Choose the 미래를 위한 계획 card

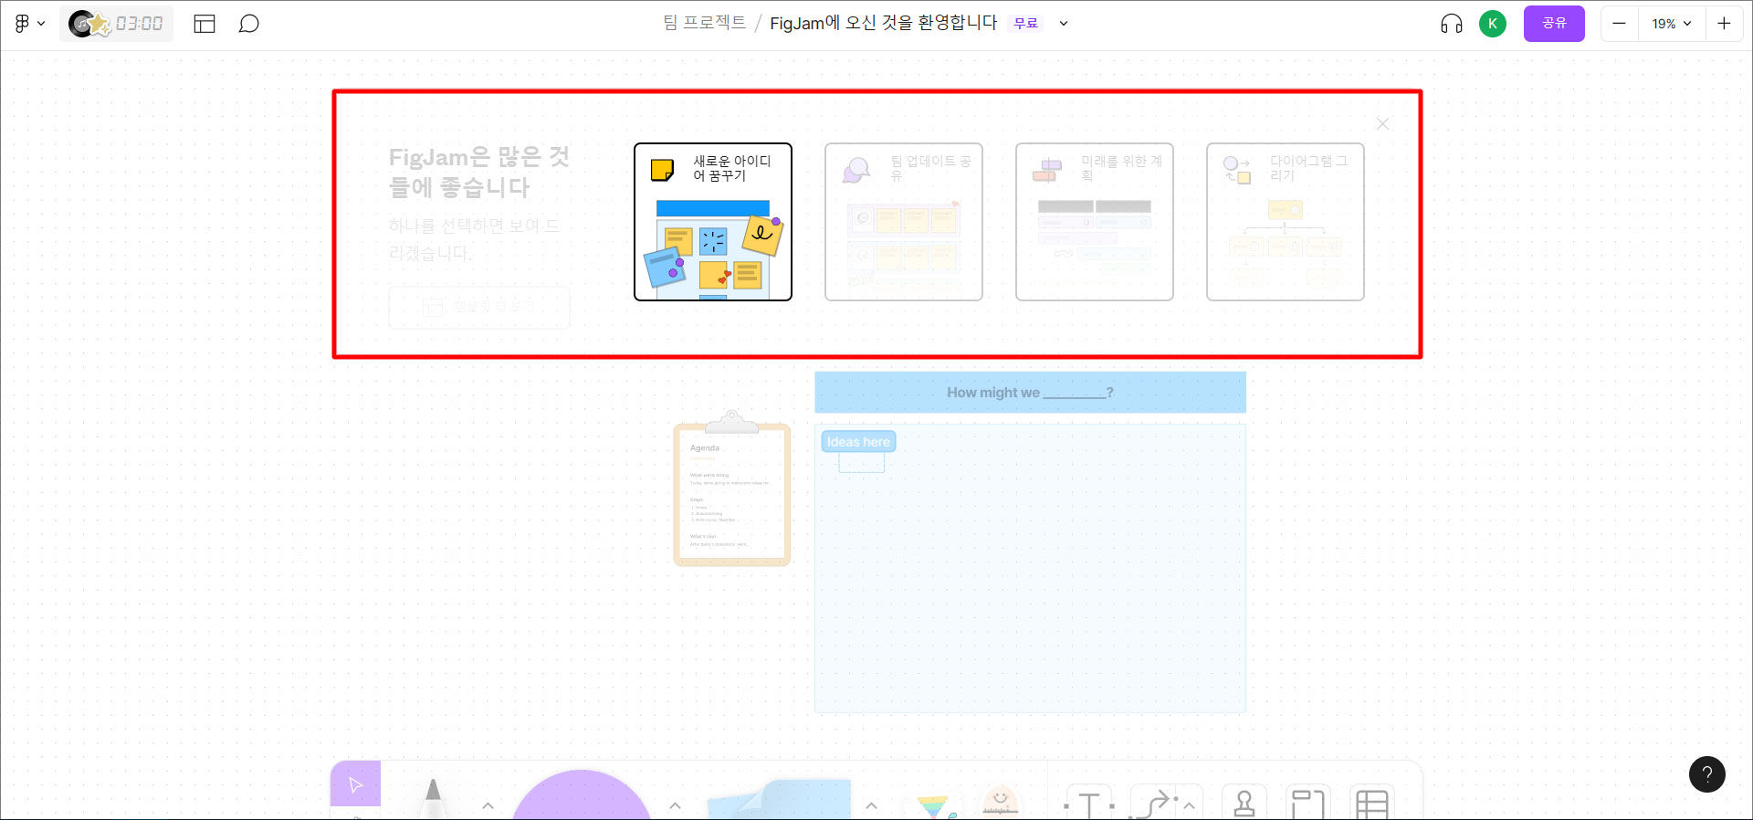coord(1095,222)
